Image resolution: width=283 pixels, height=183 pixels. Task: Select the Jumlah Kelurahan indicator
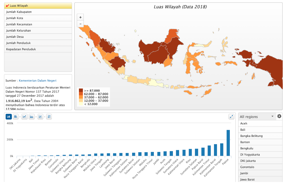(x=38, y=30)
